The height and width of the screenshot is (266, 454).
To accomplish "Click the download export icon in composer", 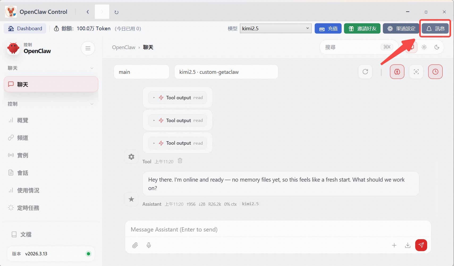I will 408,245.
